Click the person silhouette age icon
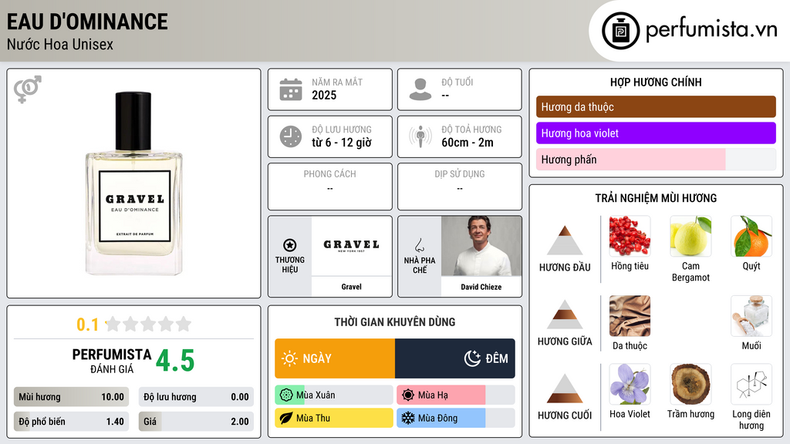The image size is (790, 444). point(420,89)
